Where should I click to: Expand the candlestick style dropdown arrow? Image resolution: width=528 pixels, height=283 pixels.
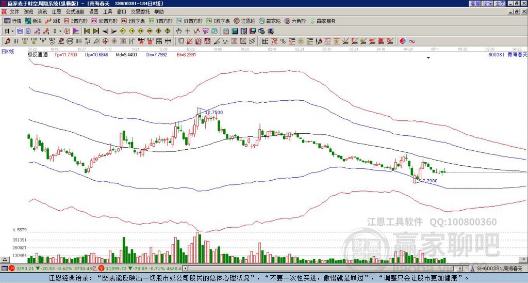click(60, 31)
